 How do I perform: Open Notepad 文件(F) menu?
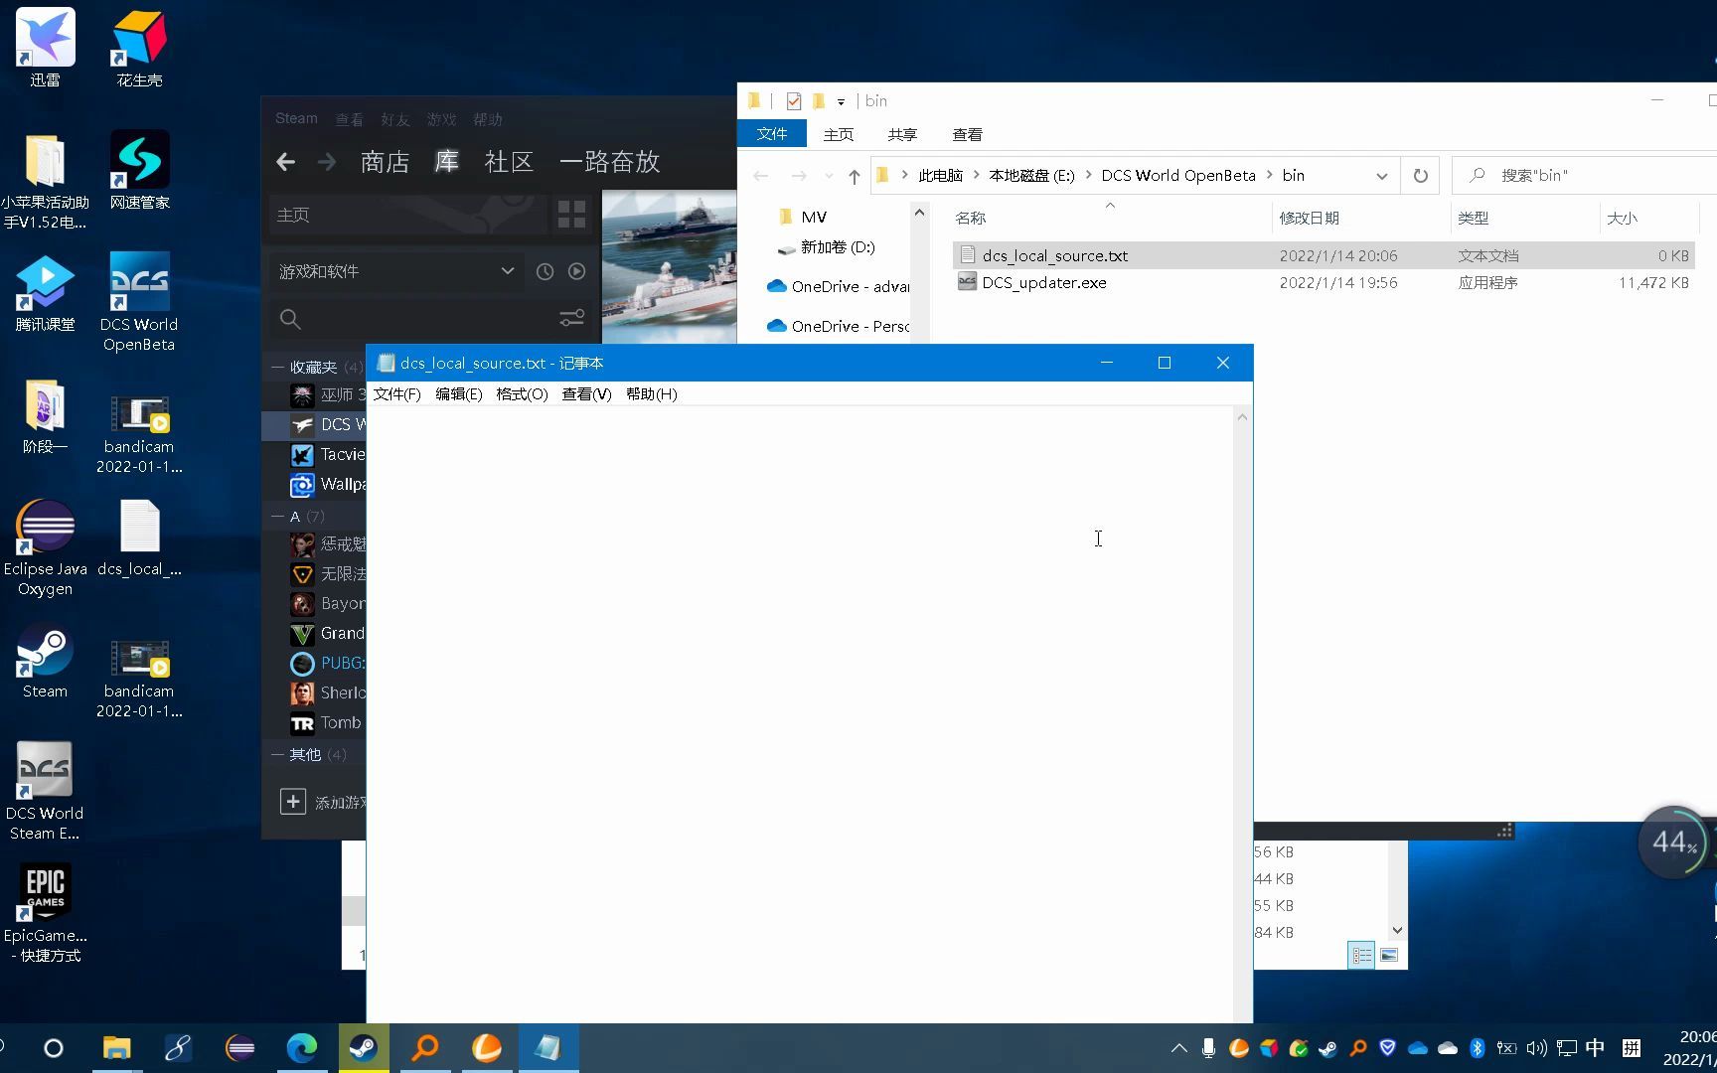(x=397, y=394)
